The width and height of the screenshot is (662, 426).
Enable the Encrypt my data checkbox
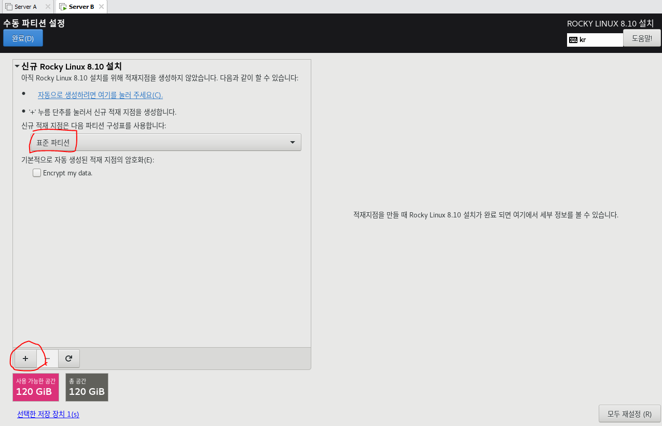(x=37, y=173)
